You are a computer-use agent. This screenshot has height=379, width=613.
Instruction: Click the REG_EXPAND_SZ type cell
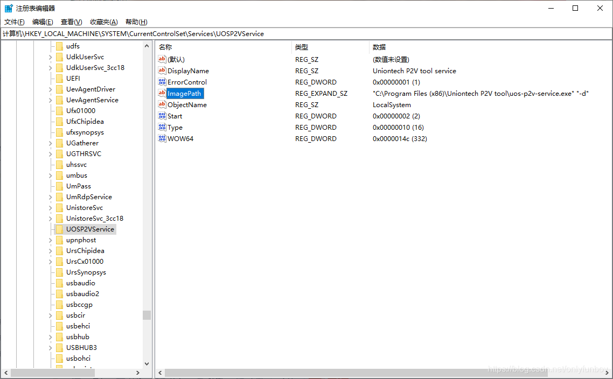coord(322,93)
